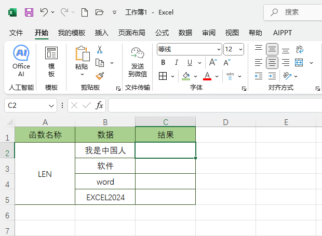Apply borders using the grid icon
The image size is (322, 236).
[163, 76]
